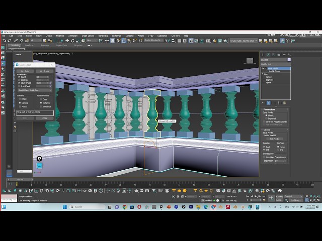Click the ViewCube in viewport corner
The image size is (322, 241).
(x=250, y=61)
